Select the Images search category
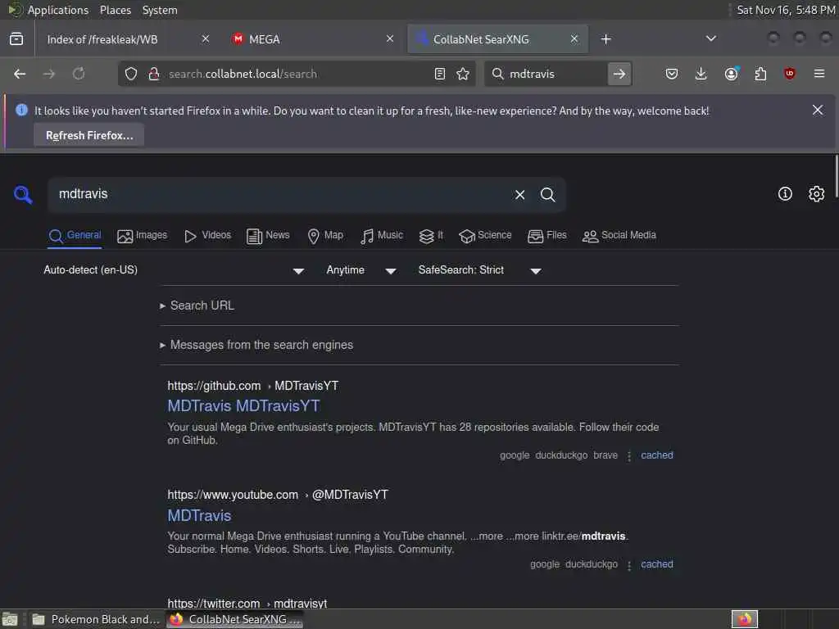Screen dimensions: 839x629 click(143, 235)
